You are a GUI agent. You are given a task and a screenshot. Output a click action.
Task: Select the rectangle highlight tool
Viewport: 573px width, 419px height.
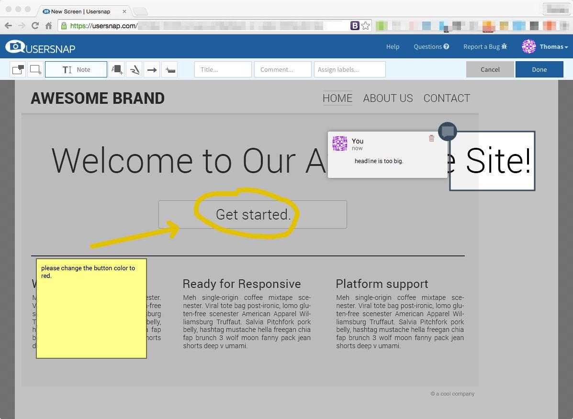click(35, 70)
